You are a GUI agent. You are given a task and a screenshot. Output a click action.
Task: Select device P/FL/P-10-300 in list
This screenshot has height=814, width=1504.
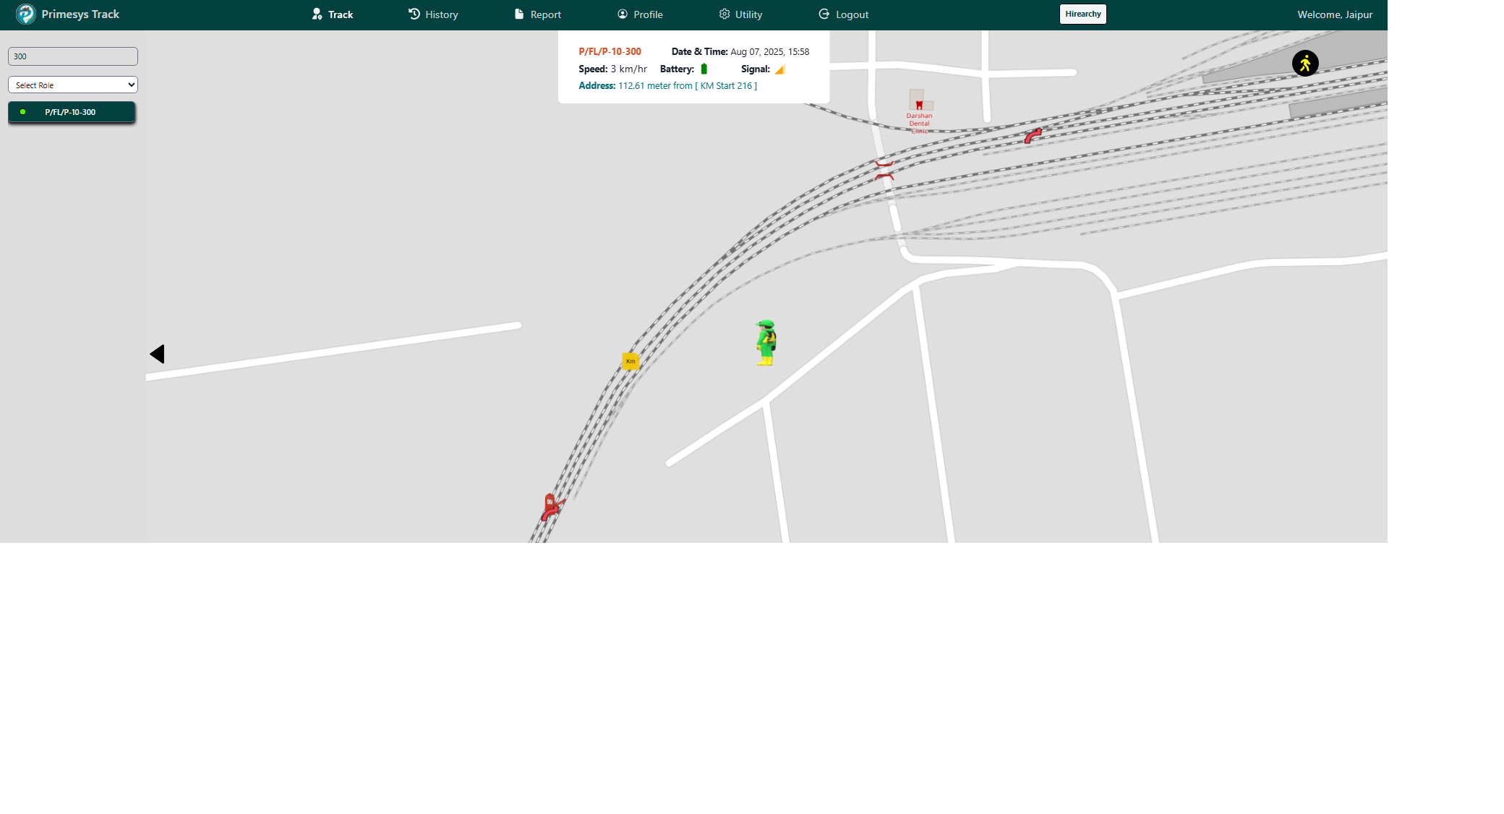click(71, 112)
